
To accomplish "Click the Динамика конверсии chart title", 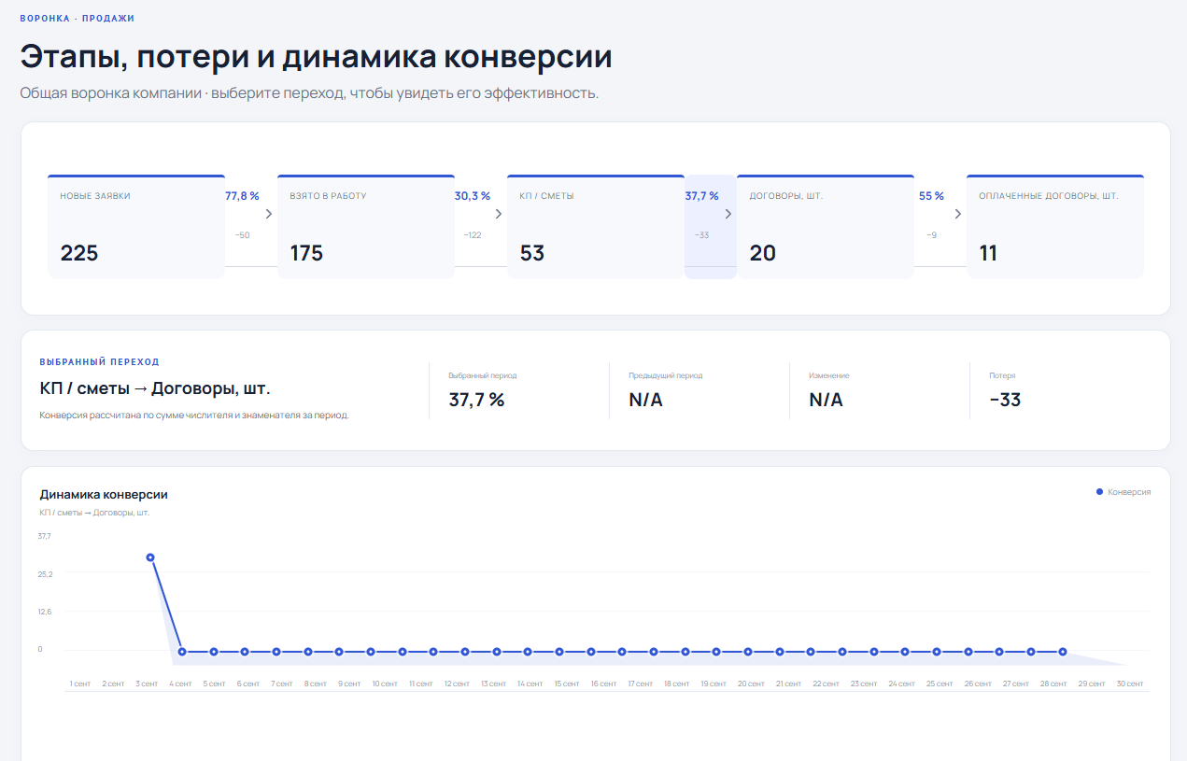I will [x=104, y=495].
